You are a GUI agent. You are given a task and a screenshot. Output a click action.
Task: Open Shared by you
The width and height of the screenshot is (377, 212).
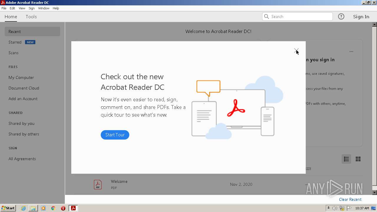click(x=22, y=123)
